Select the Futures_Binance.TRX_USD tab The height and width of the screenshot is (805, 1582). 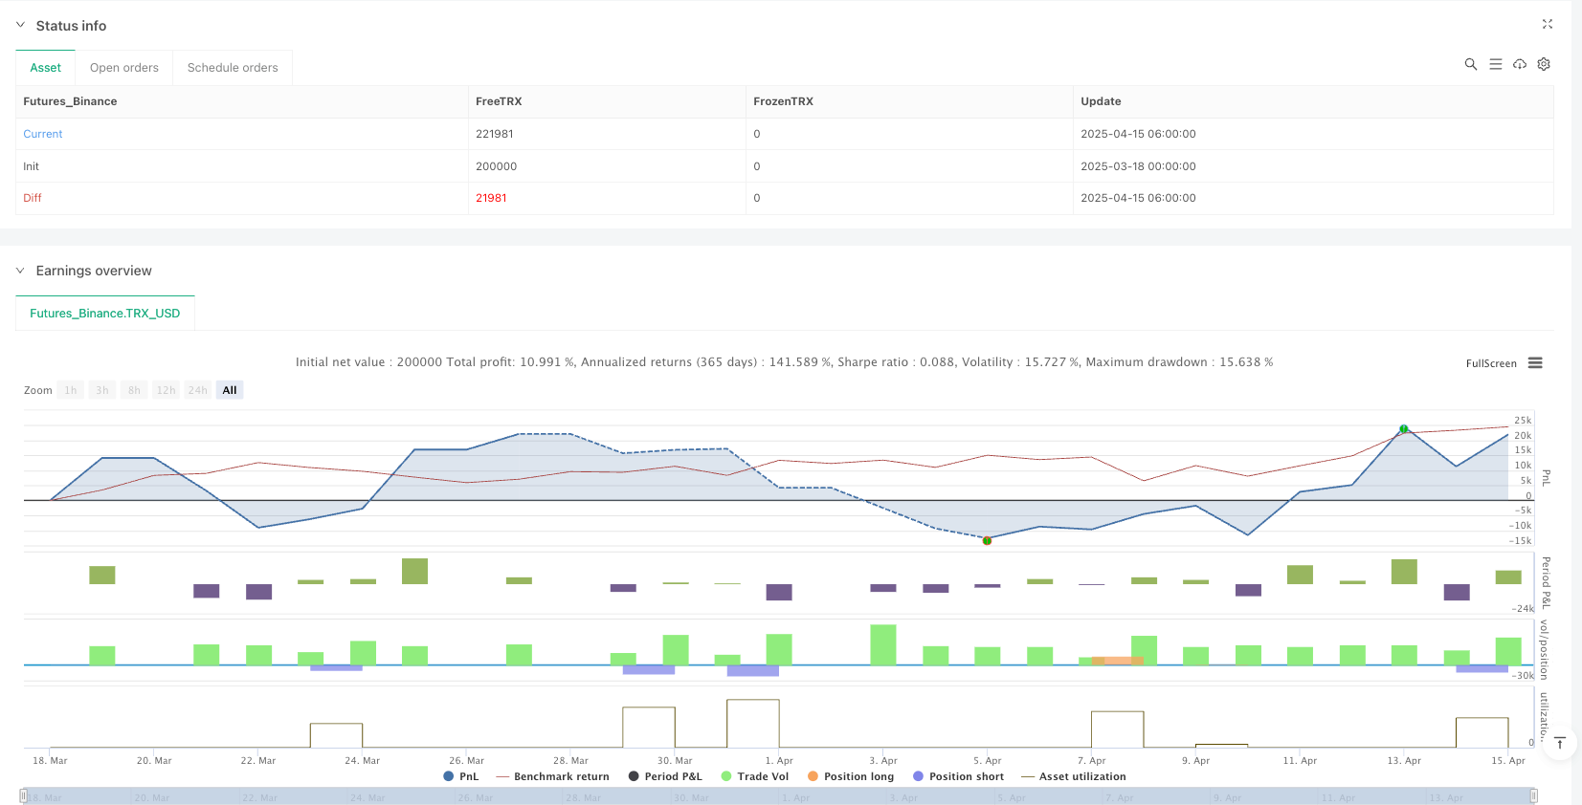point(105,314)
